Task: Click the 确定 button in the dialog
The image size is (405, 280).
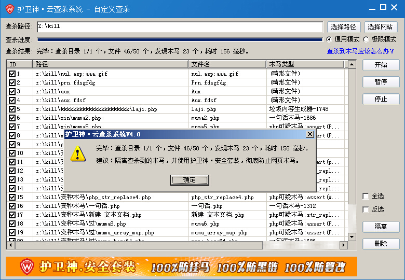Action: click(190, 180)
